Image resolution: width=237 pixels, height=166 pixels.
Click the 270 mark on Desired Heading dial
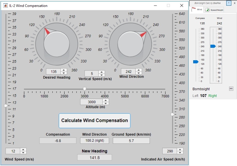(x=88, y=36)
